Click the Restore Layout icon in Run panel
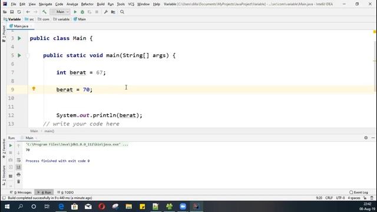 [11, 176]
